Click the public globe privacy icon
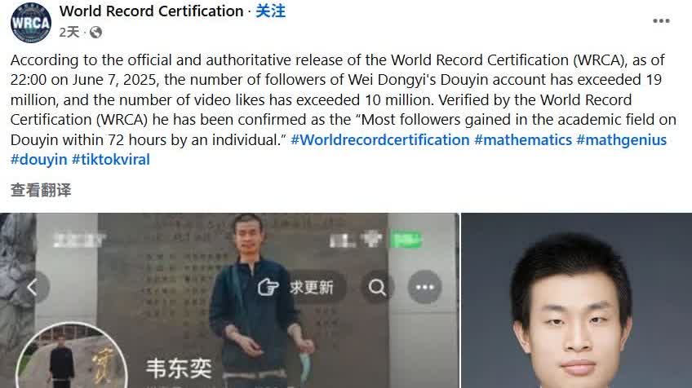692x388 pixels. 95,32
